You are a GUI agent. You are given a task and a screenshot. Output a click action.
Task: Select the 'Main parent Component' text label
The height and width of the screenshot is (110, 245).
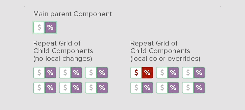point(73,14)
